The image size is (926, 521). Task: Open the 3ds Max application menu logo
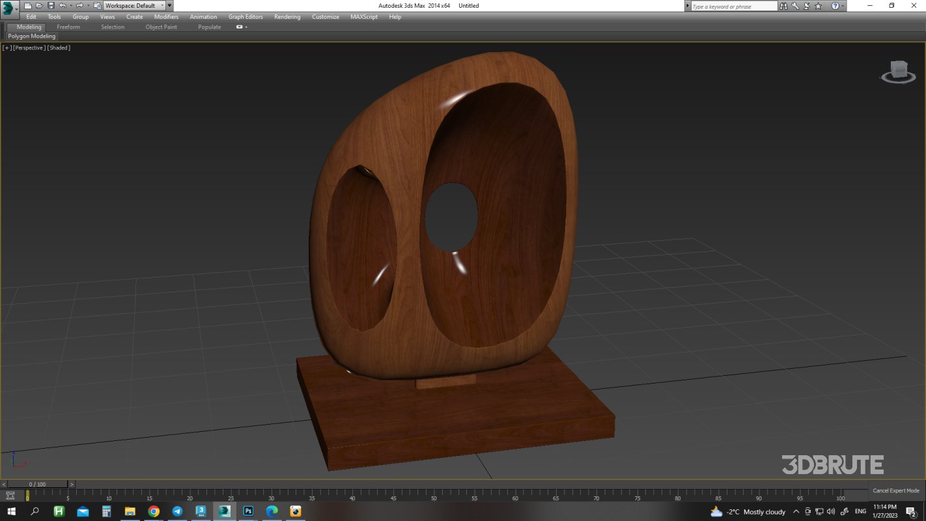coord(7,5)
